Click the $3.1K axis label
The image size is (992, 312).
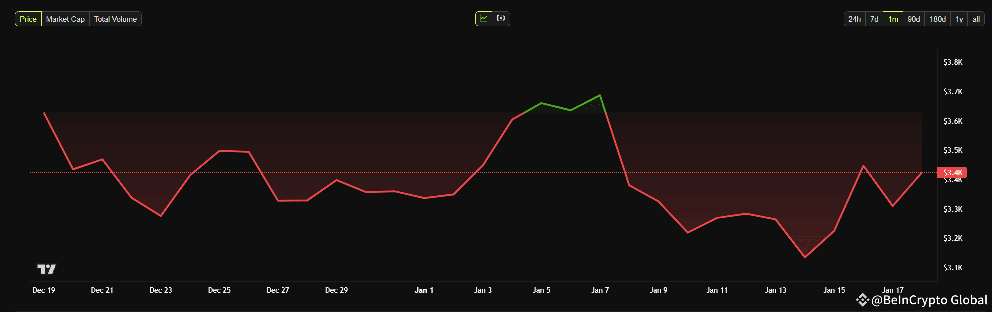(953, 268)
